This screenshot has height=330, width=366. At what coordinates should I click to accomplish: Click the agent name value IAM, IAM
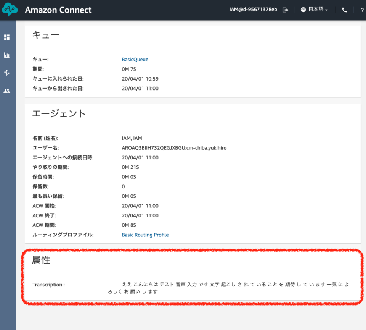[x=132, y=138]
